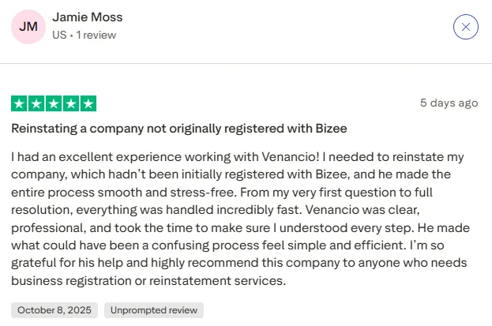Click the fourth green rating star
This screenshot has width=492, height=326.
(71, 103)
